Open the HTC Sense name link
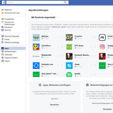This screenshot has height=113, width=113. click(x=79, y=45)
